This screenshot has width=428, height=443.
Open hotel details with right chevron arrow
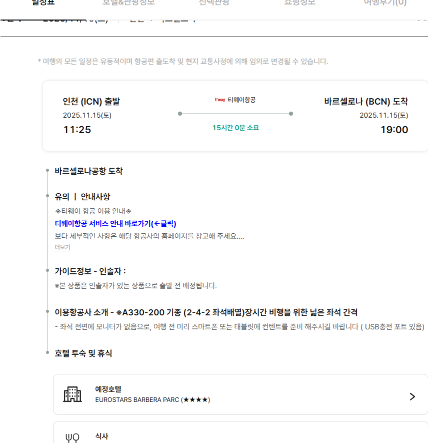pyautogui.click(x=412, y=396)
